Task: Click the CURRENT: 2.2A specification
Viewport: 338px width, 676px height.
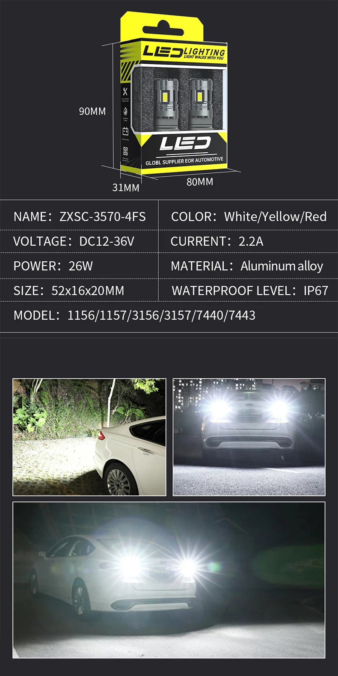Action: (x=217, y=241)
